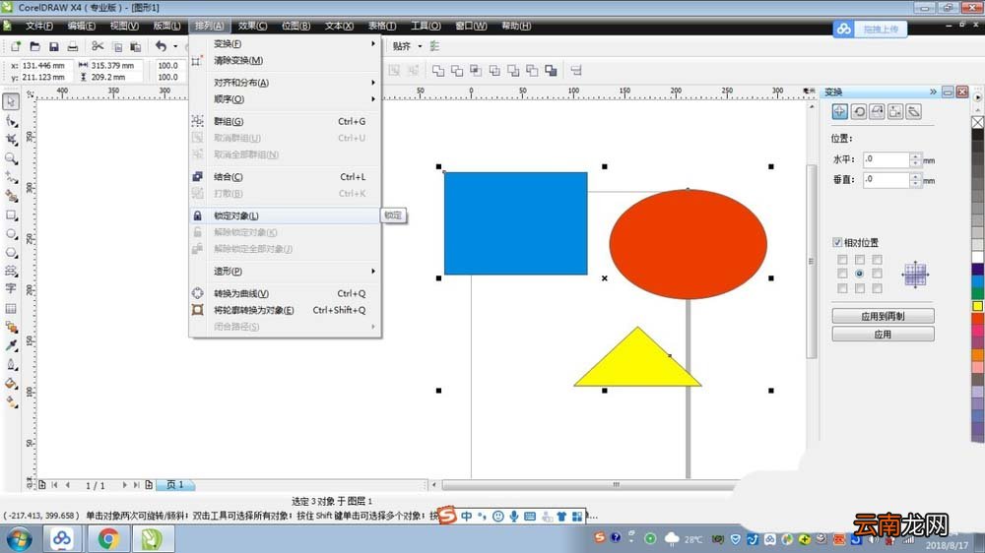This screenshot has height=553, width=985.
Task: Check the top-left anchor point box
Action: tap(842, 259)
